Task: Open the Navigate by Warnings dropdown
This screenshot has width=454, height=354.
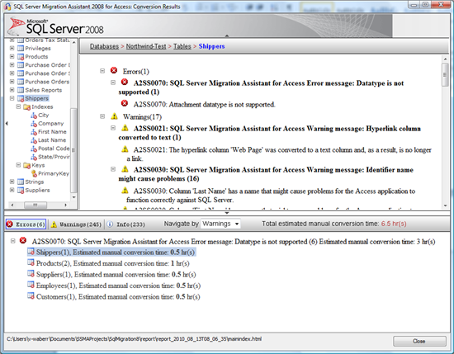Action: point(220,224)
